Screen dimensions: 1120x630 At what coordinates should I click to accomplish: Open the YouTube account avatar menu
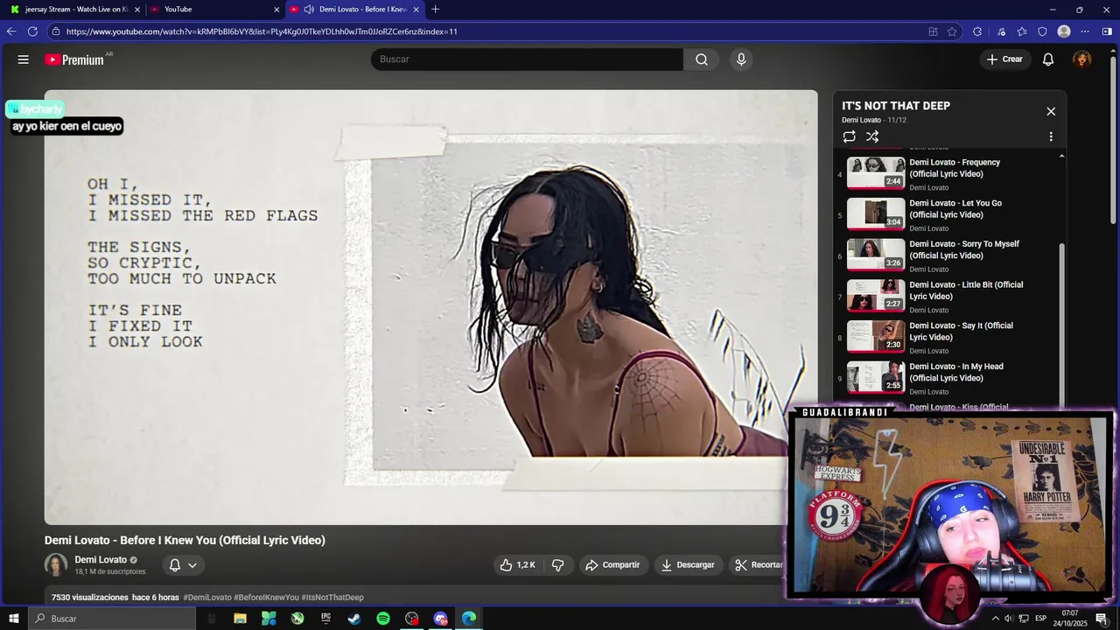point(1082,59)
